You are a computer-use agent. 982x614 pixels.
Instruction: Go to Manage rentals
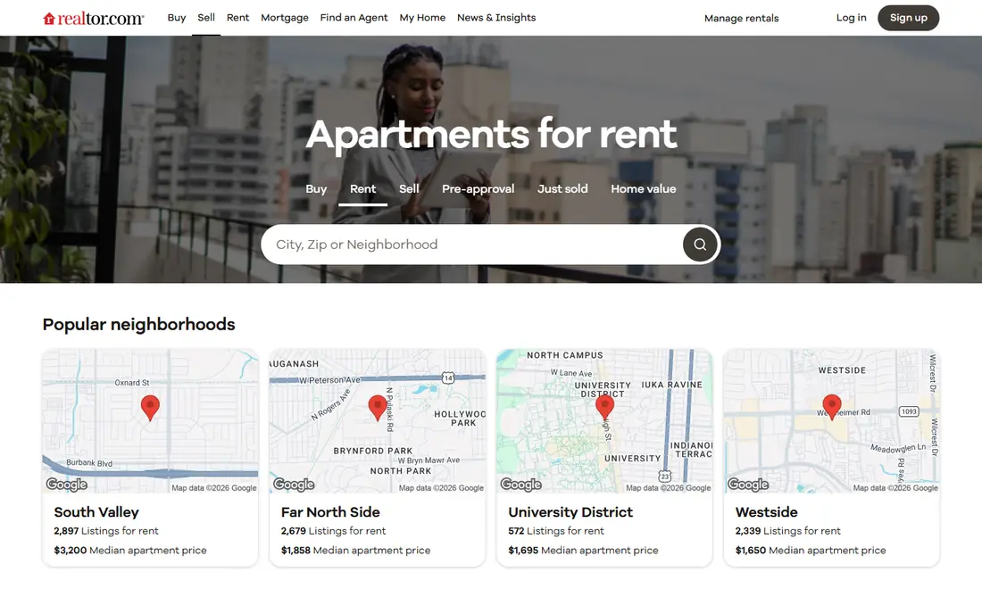pyautogui.click(x=742, y=18)
